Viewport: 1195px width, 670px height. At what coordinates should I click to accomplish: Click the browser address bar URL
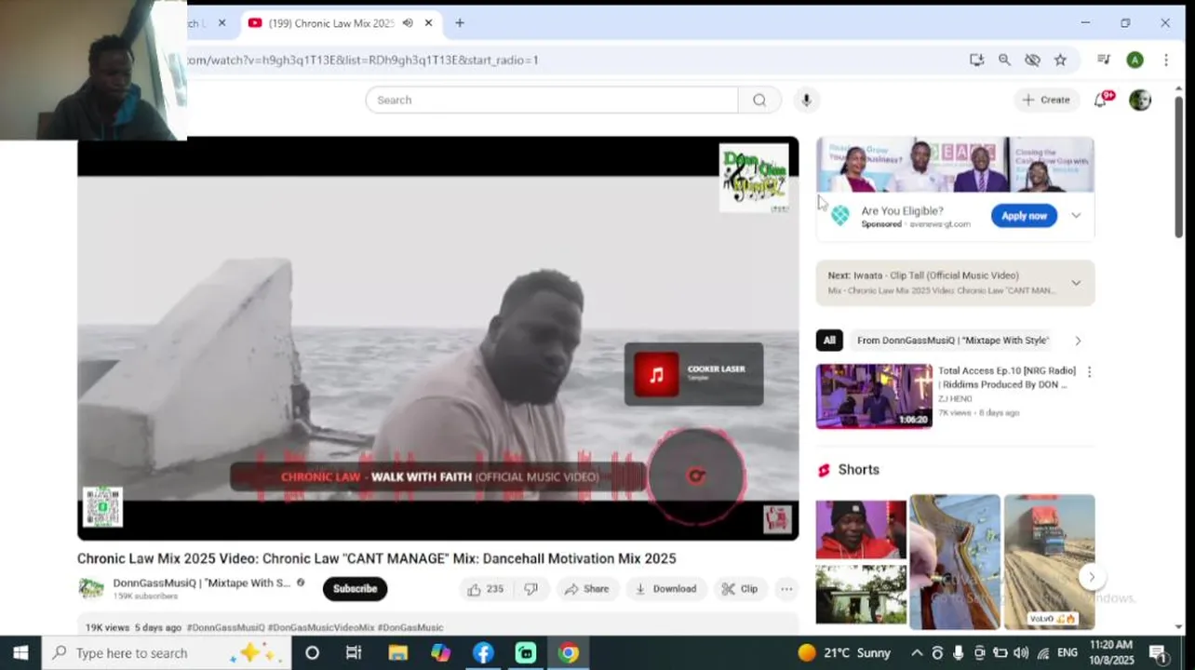363,60
